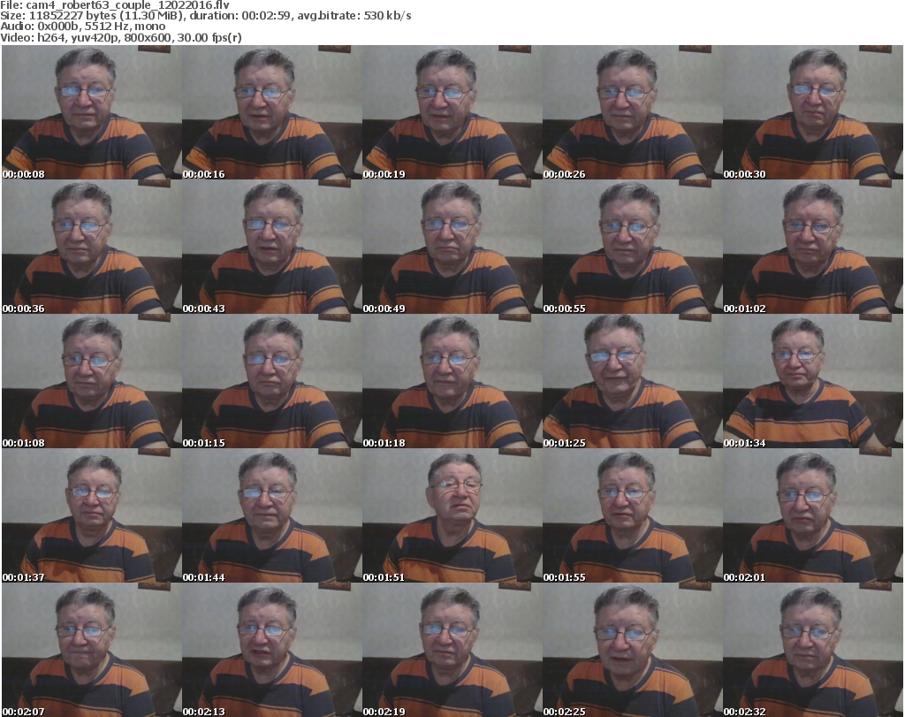Open the last frame at 00:02:32

[x=813, y=650]
